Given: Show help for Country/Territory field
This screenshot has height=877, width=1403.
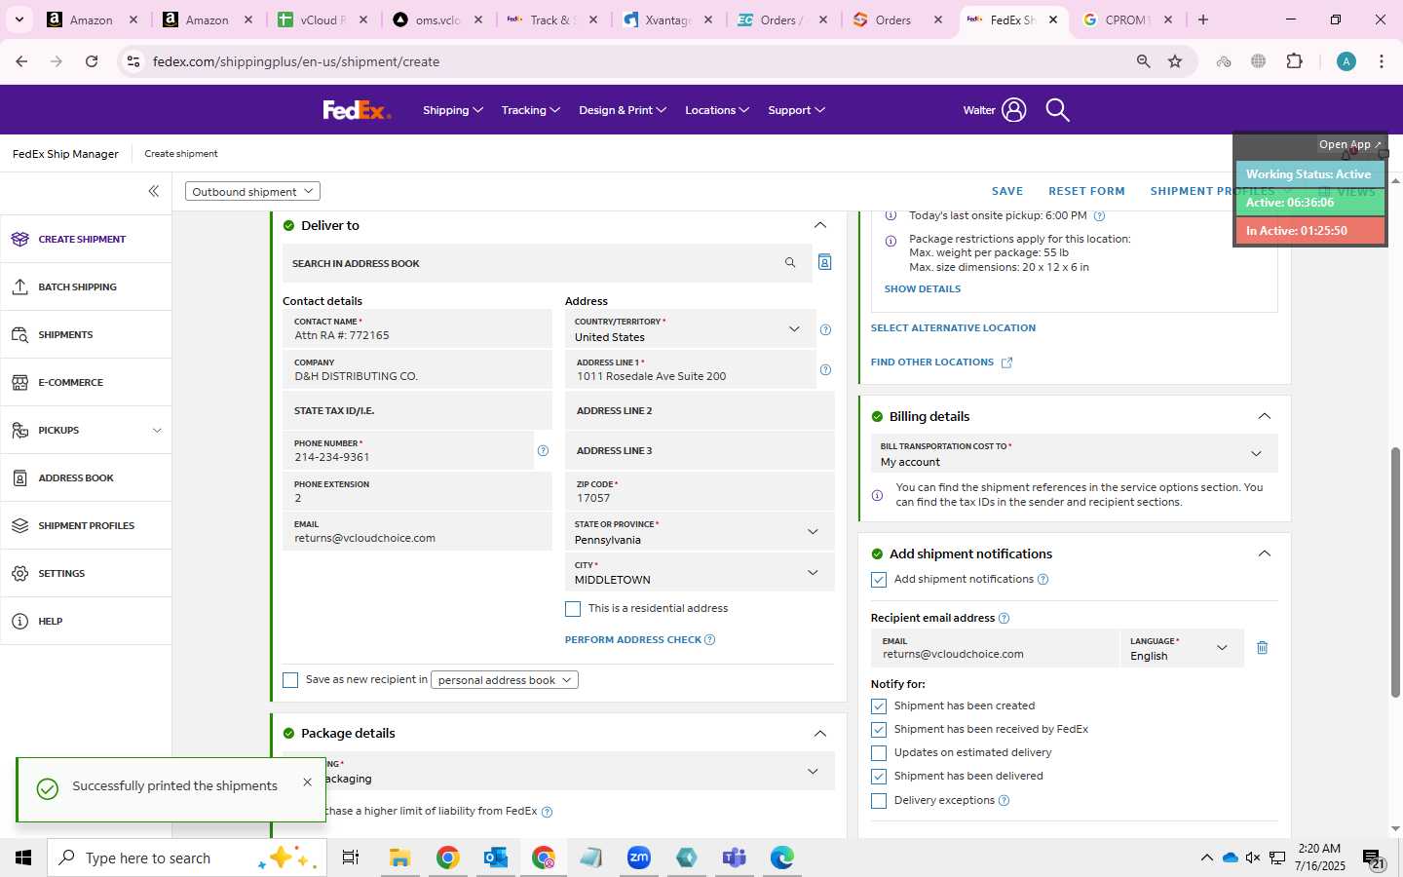Looking at the screenshot, I should pos(825,329).
